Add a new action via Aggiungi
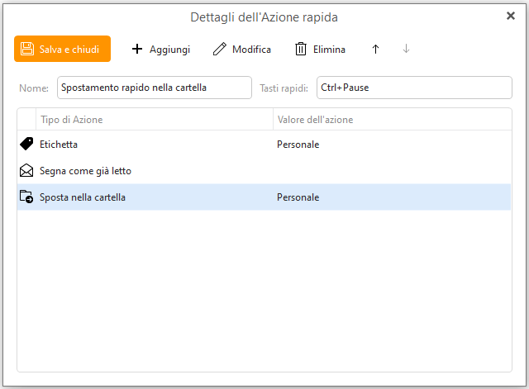Viewport: 529px width, 389px height. 161,49
